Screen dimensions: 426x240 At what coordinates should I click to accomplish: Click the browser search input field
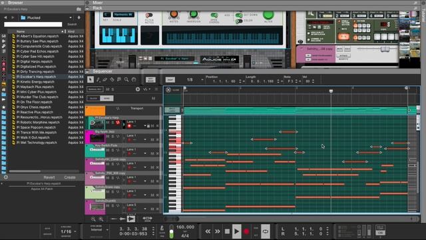point(33,24)
